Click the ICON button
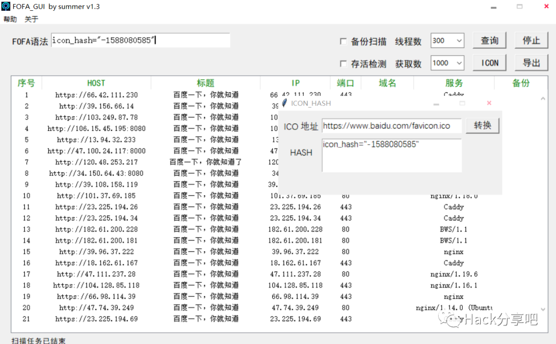Screen dimensions: 556x344 490,63
